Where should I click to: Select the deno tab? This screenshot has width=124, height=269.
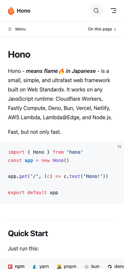click(116, 266)
